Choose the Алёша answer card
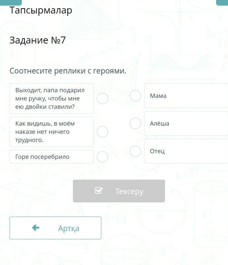The height and width of the screenshot is (265, 228). click(x=186, y=124)
